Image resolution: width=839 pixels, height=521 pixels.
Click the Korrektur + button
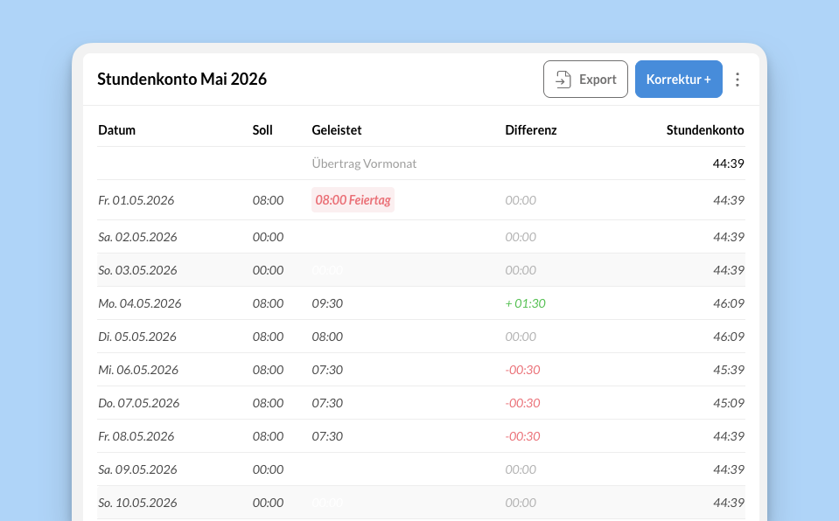679,80
